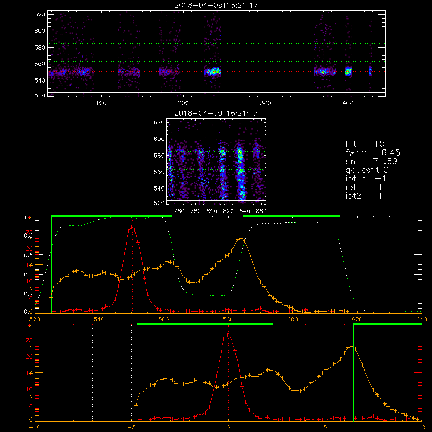The image size is (432, 432).
Task: Click the white '0.4' y-axis label
Action: point(28,275)
